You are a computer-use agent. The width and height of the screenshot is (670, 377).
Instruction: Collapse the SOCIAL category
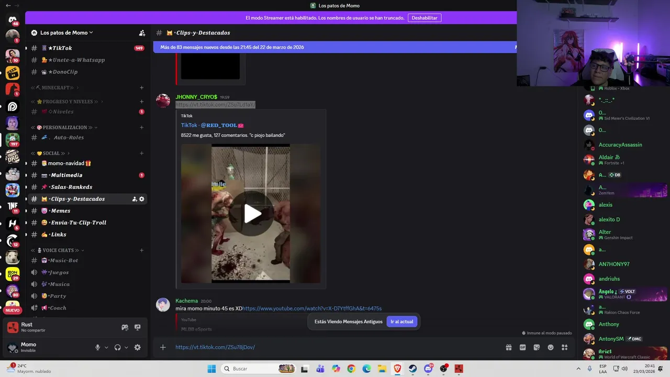click(x=51, y=153)
